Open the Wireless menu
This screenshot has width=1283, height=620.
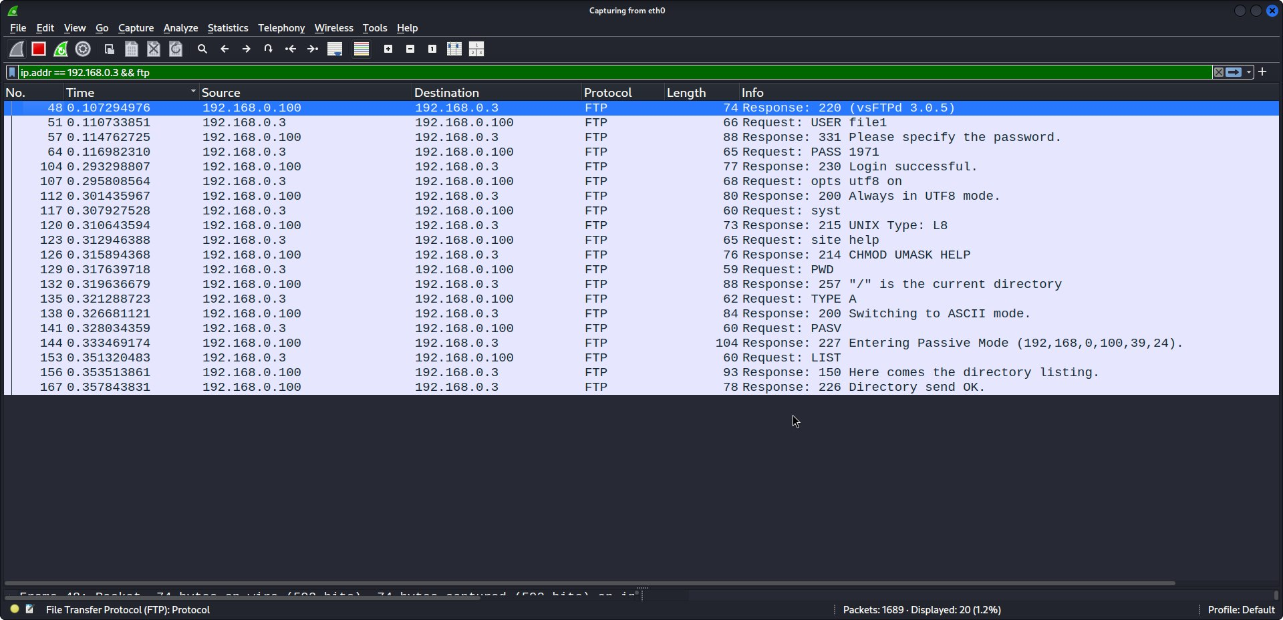pos(333,28)
